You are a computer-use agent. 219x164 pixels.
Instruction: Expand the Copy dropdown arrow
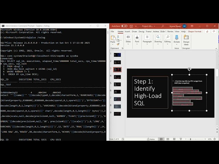click(x=121, y=40)
